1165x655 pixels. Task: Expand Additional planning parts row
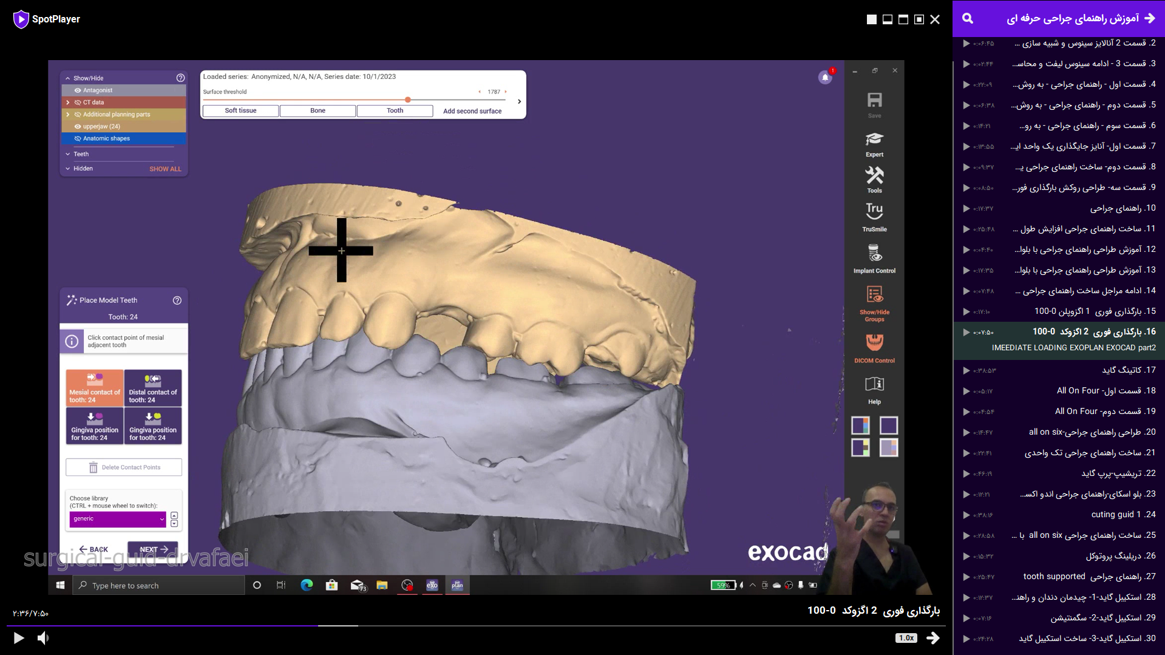coord(68,114)
